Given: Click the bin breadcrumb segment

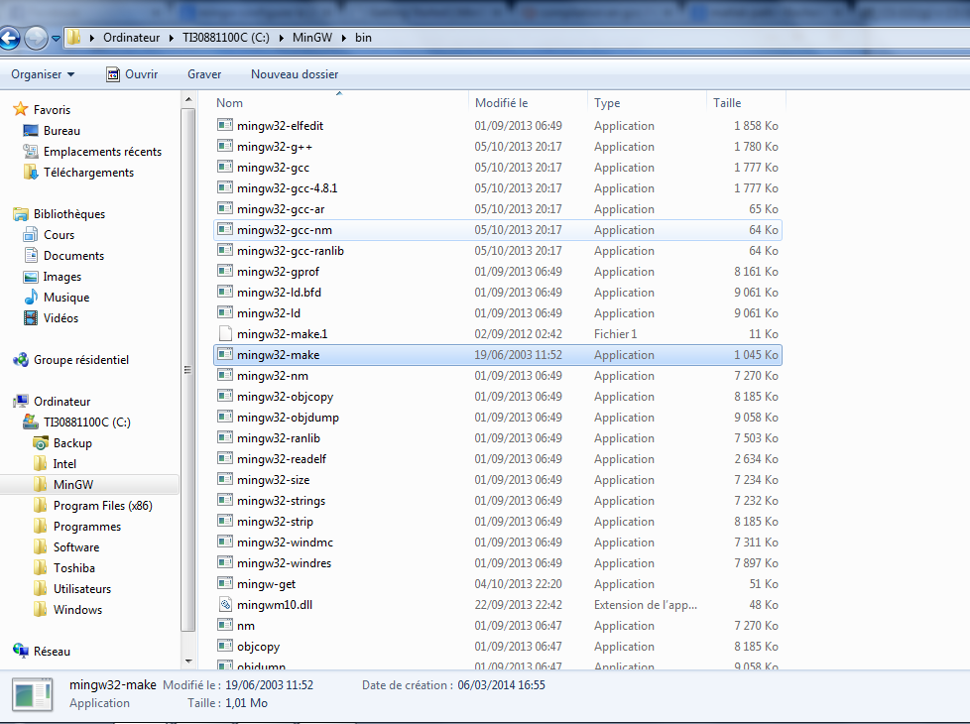Looking at the screenshot, I should (x=363, y=38).
